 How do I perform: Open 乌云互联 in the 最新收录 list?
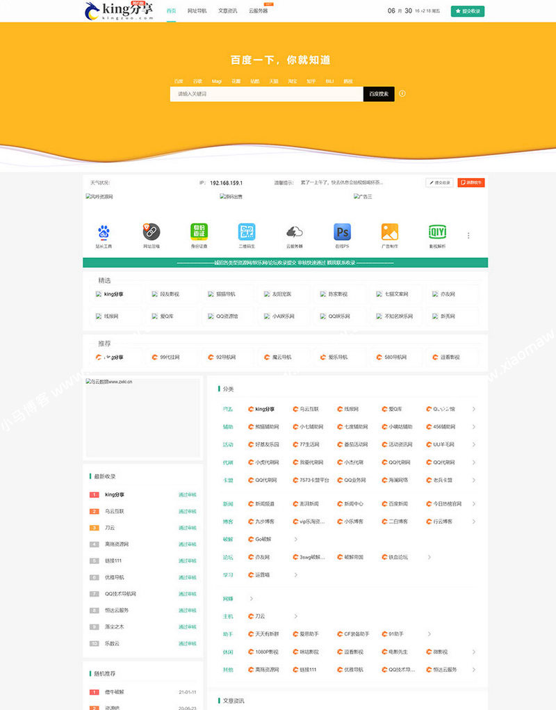click(x=115, y=511)
